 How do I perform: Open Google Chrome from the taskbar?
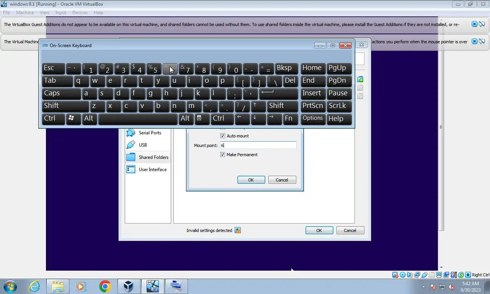pos(105,286)
